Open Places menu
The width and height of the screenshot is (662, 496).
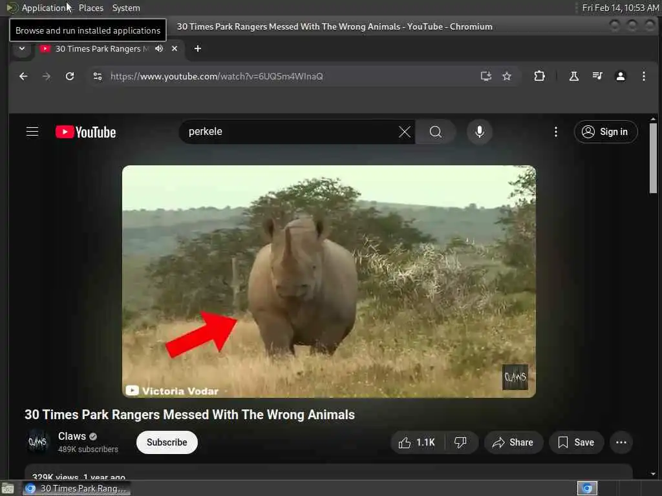click(91, 8)
